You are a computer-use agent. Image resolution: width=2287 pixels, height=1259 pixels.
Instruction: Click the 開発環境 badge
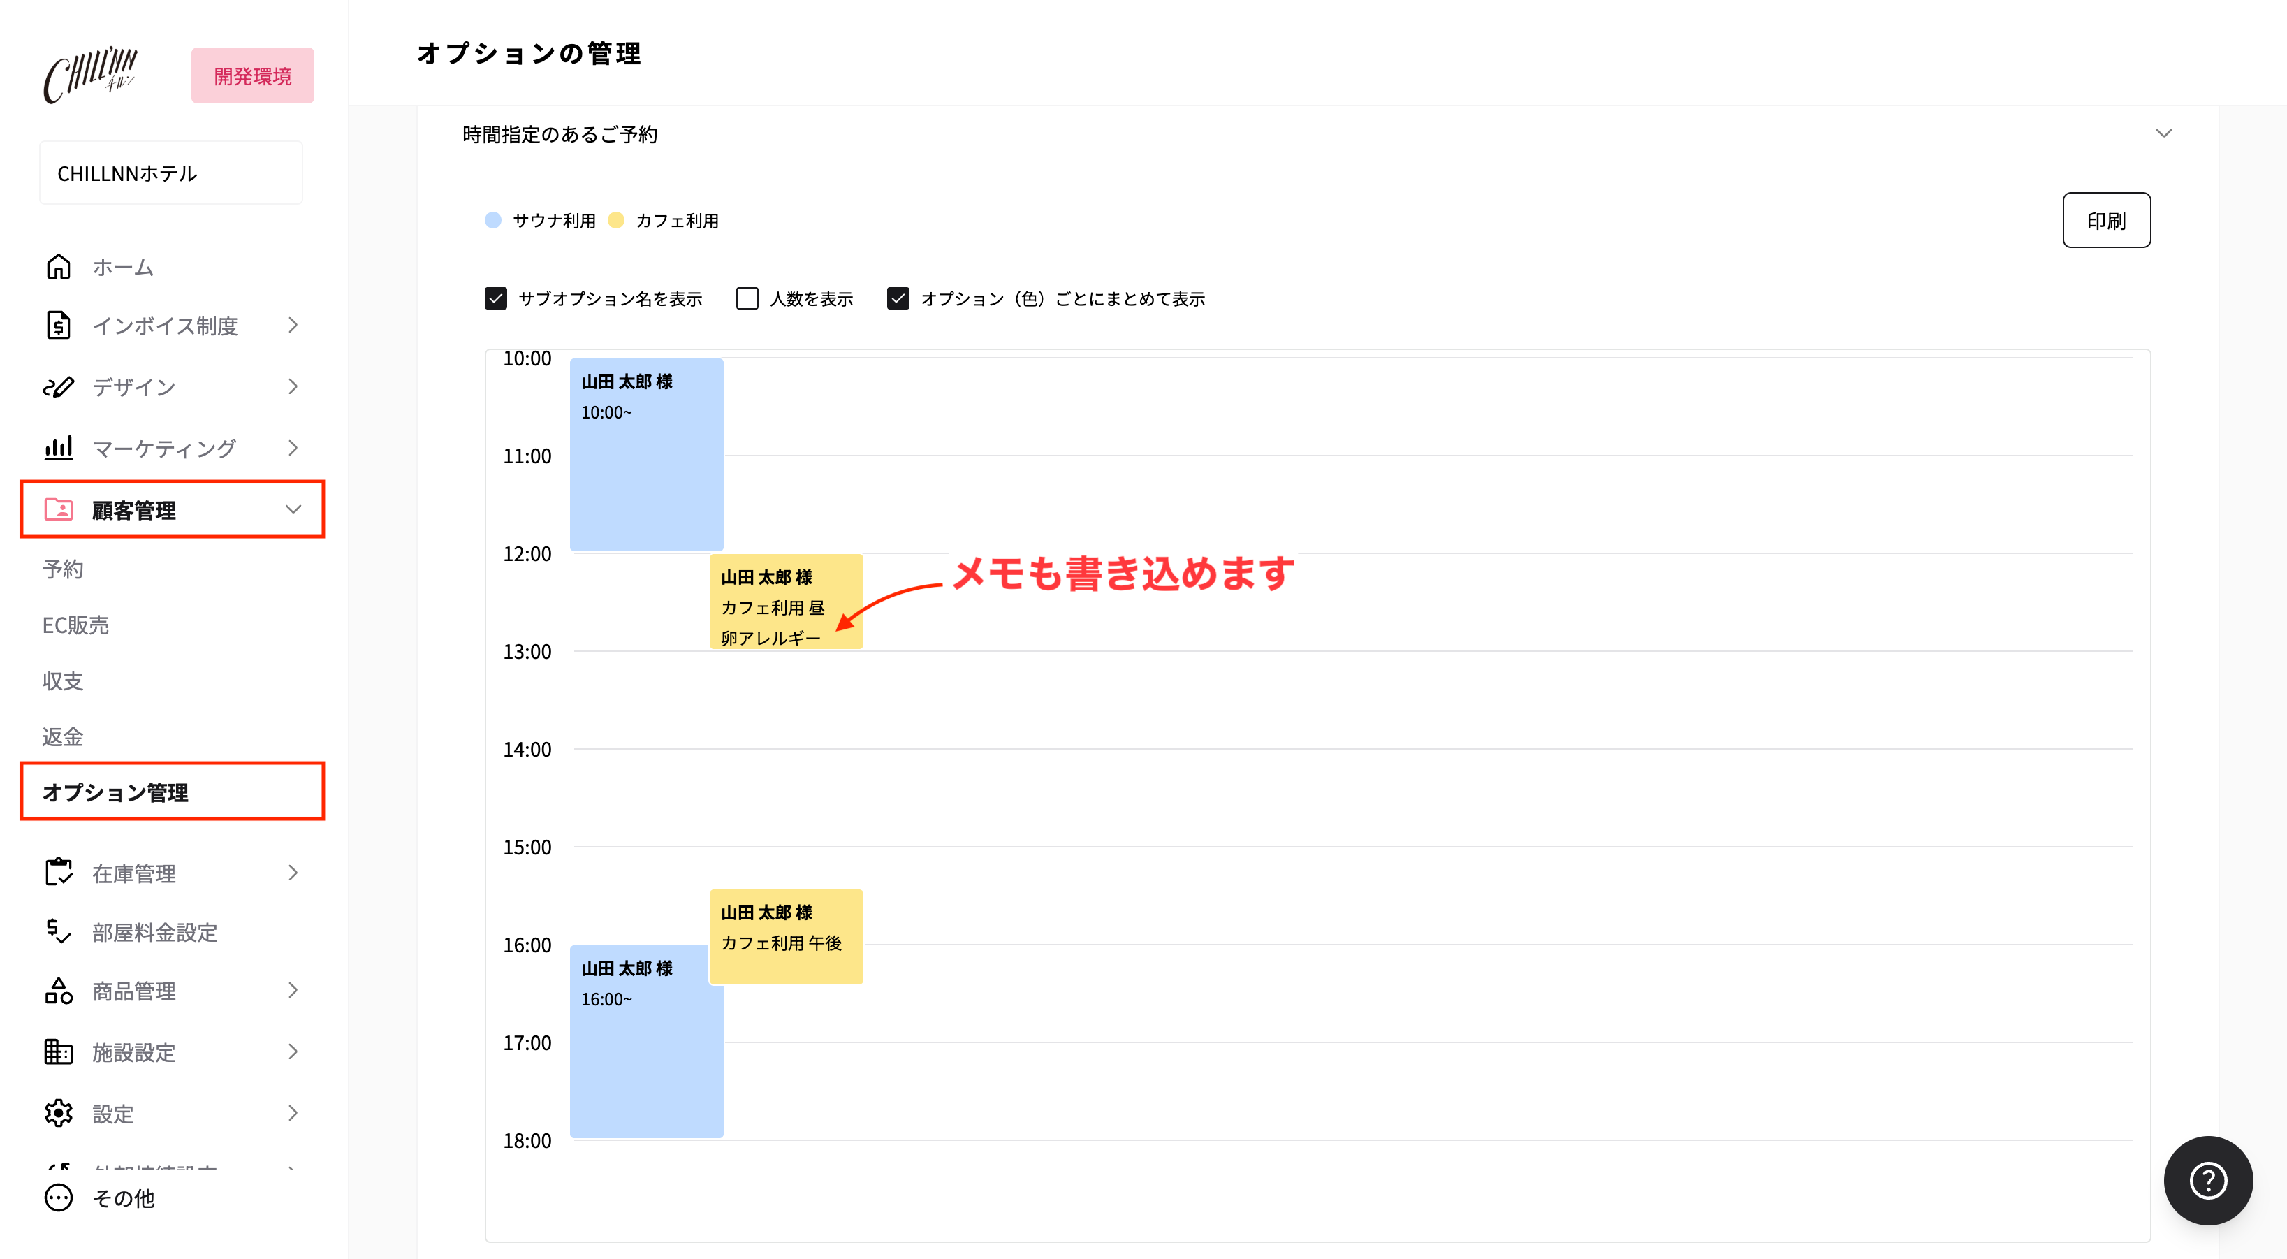[x=252, y=75]
